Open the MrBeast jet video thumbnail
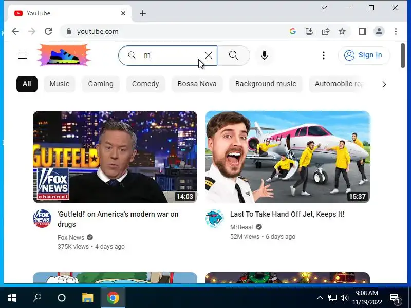411x308 pixels. click(288, 157)
